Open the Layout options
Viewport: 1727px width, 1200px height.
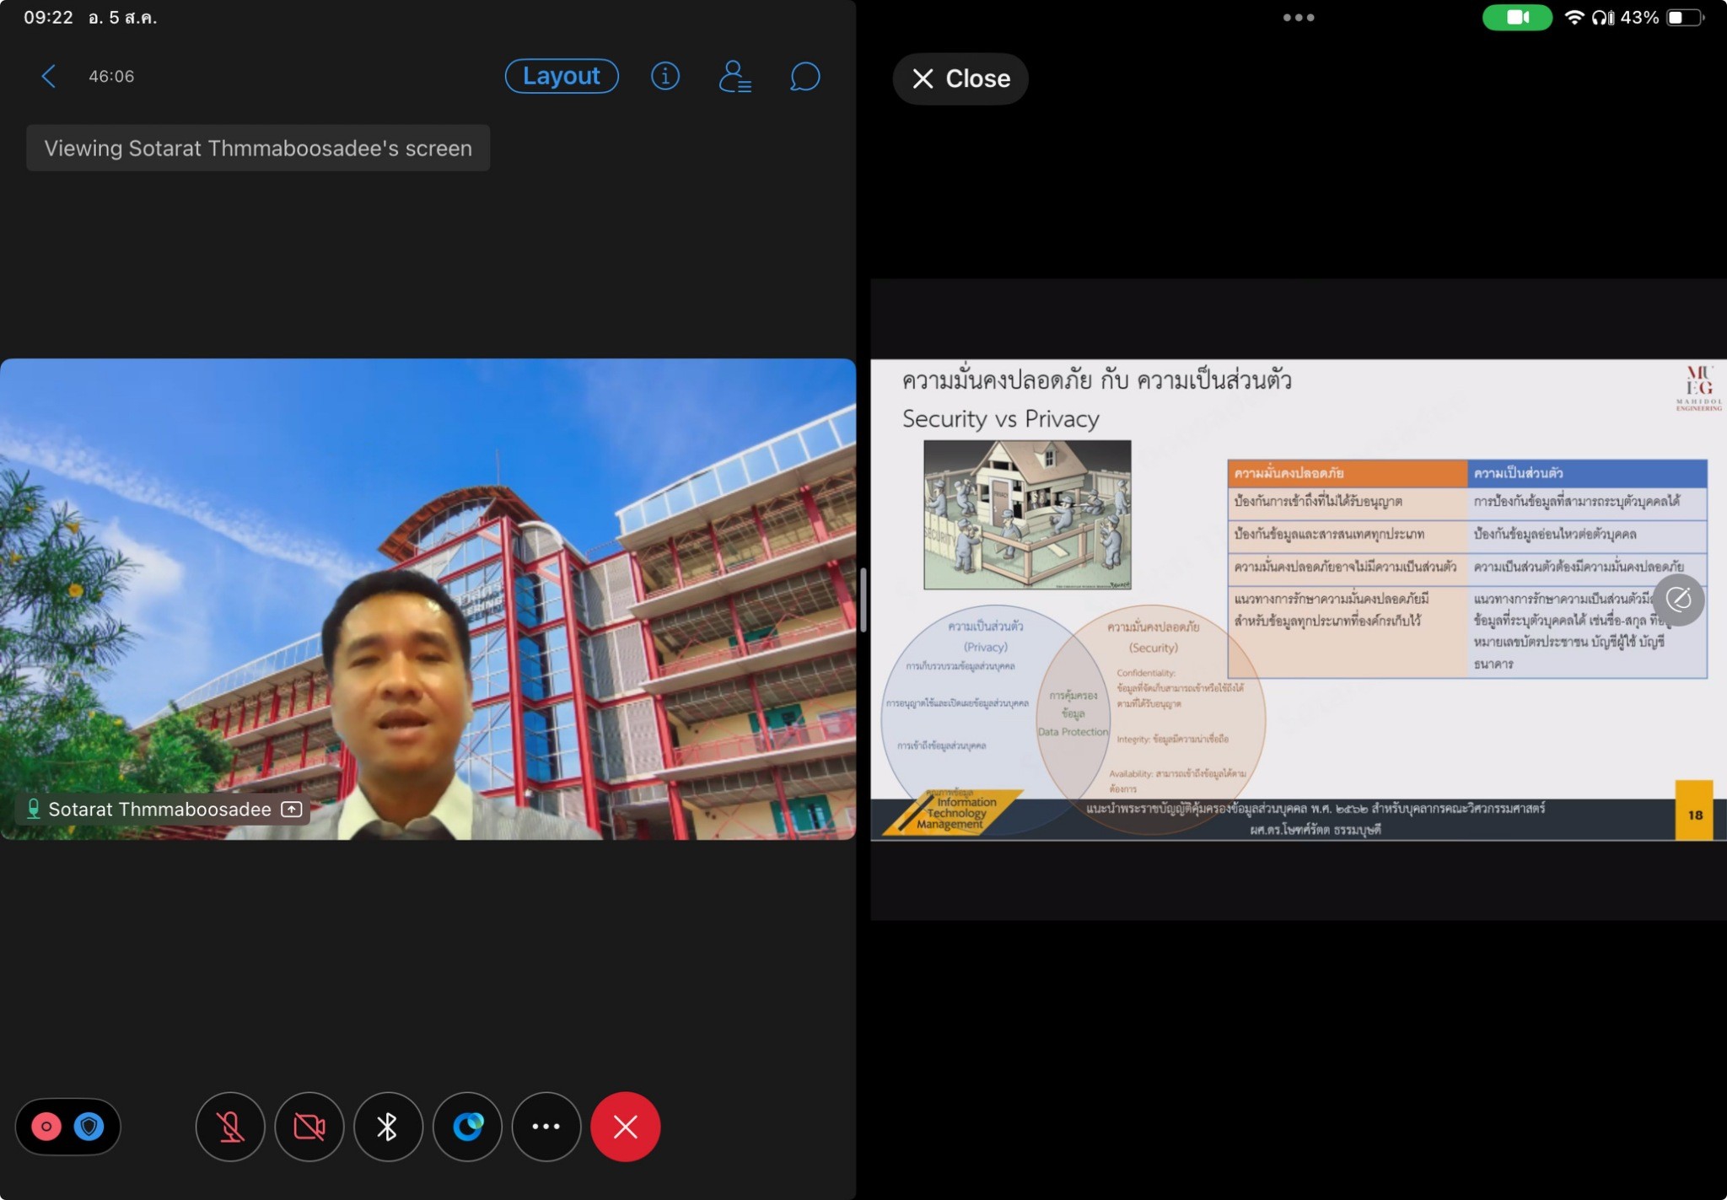pos(562,76)
